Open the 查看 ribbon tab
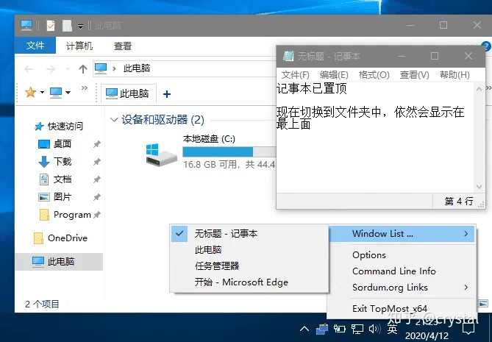This screenshot has height=342, width=492. coord(122,46)
